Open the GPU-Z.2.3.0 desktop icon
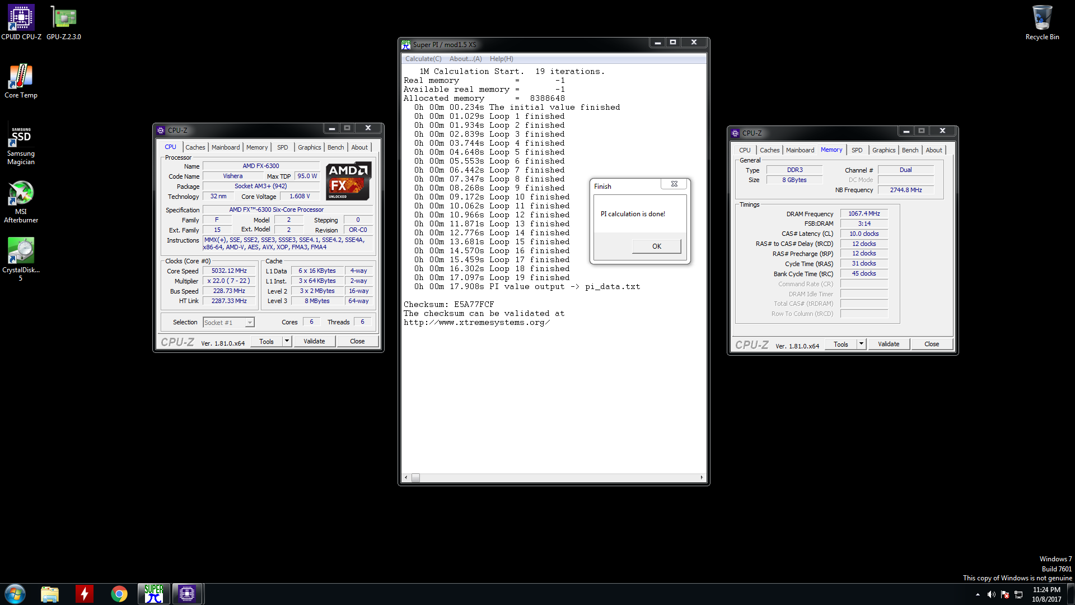1075x605 pixels. (64, 22)
